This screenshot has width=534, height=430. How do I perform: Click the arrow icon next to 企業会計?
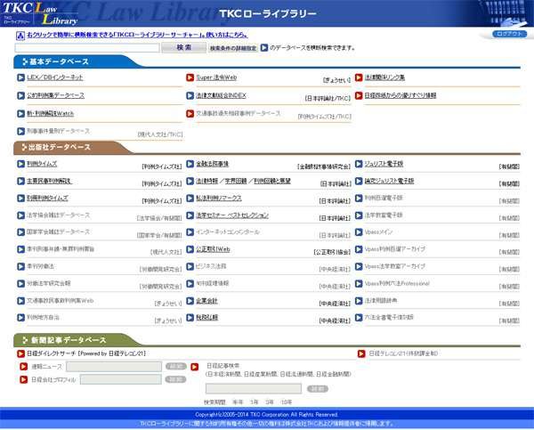(x=190, y=301)
